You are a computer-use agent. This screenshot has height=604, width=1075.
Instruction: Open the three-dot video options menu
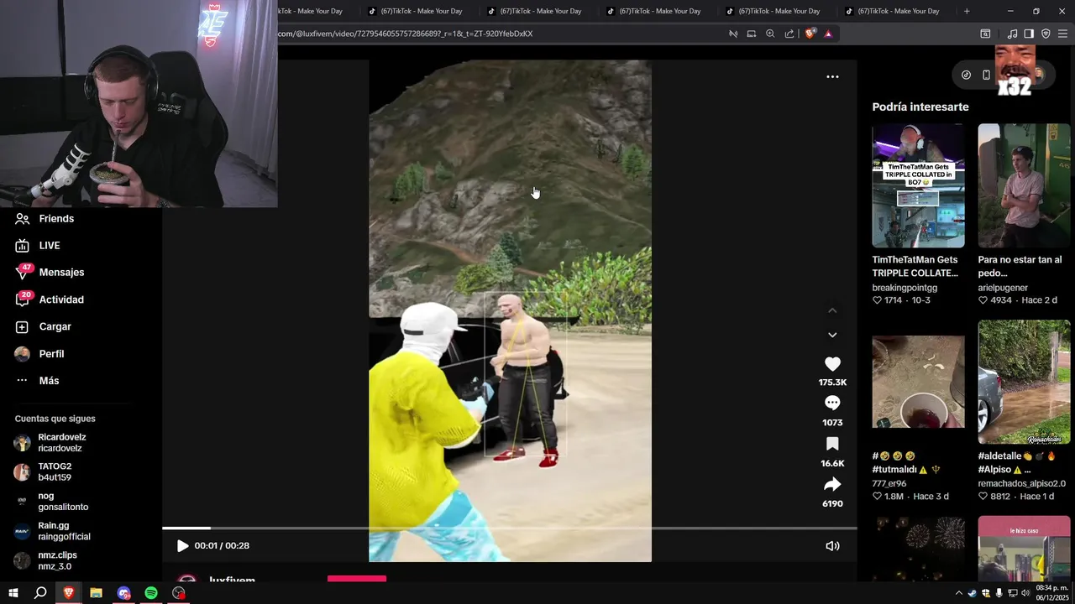tap(832, 76)
